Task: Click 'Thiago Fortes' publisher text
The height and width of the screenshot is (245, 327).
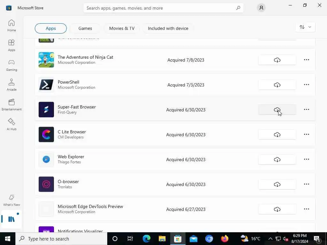Action: pyautogui.click(x=69, y=162)
